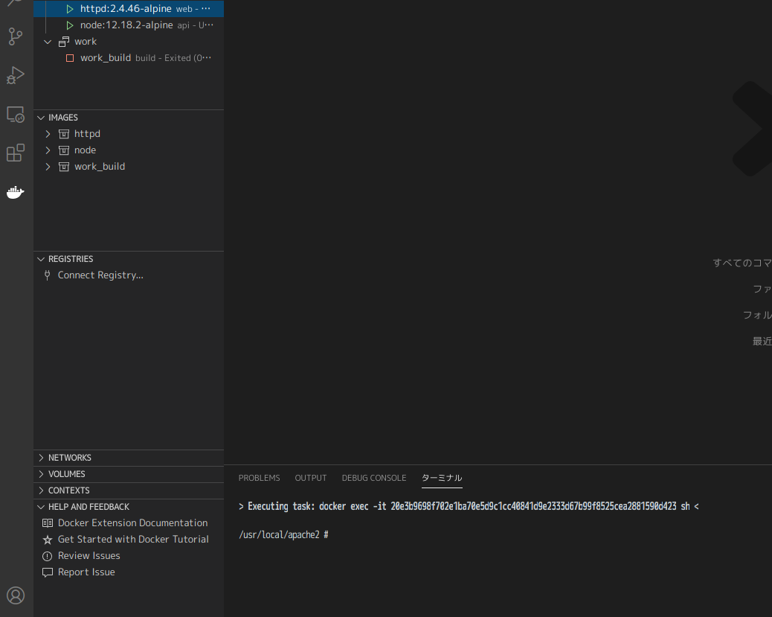Open Review Issues link
The height and width of the screenshot is (617, 772).
pyautogui.click(x=89, y=556)
